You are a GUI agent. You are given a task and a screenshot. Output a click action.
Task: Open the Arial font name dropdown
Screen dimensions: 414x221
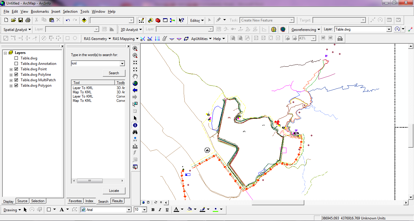[x=129, y=210]
